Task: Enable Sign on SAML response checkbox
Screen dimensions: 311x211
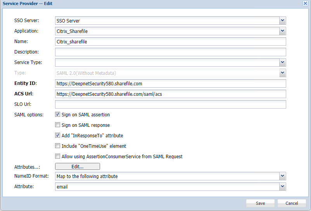Action: click(58, 125)
